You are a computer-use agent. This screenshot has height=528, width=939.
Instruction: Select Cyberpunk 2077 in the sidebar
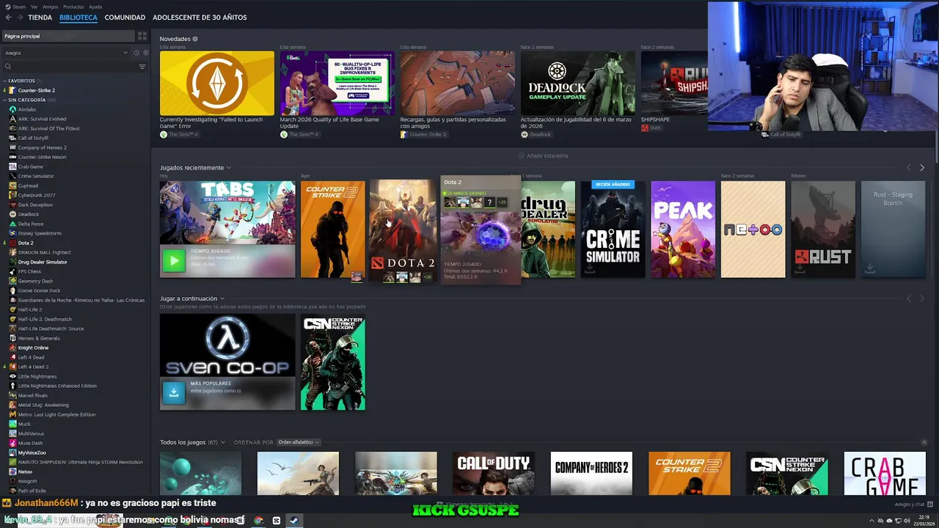point(37,195)
